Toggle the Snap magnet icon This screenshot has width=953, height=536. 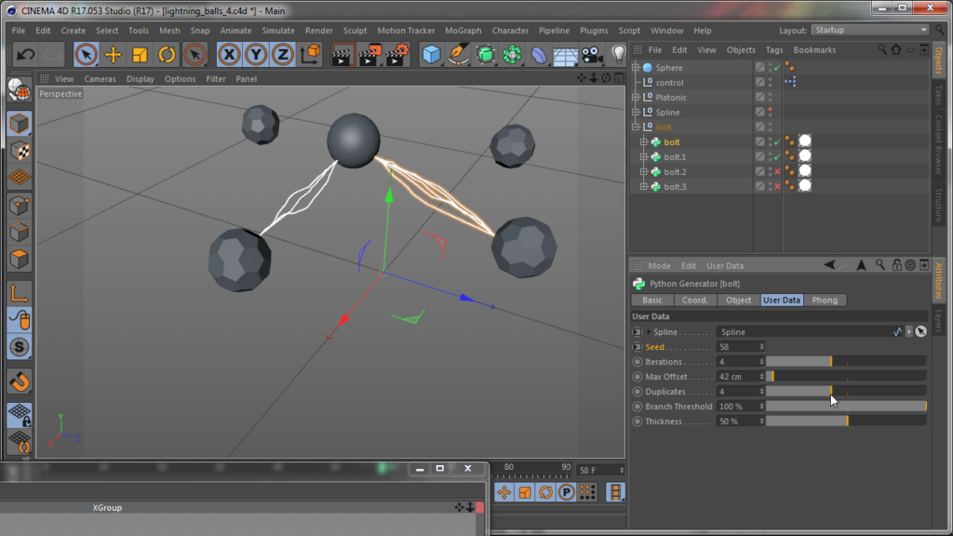pos(20,382)
